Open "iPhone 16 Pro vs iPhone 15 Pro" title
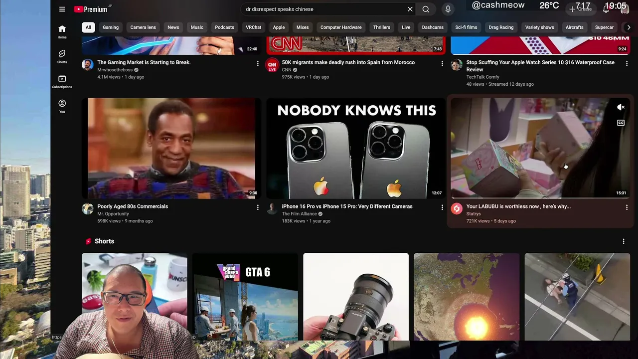The height and width of the screenshot is (359, 638). coord(347,206)
